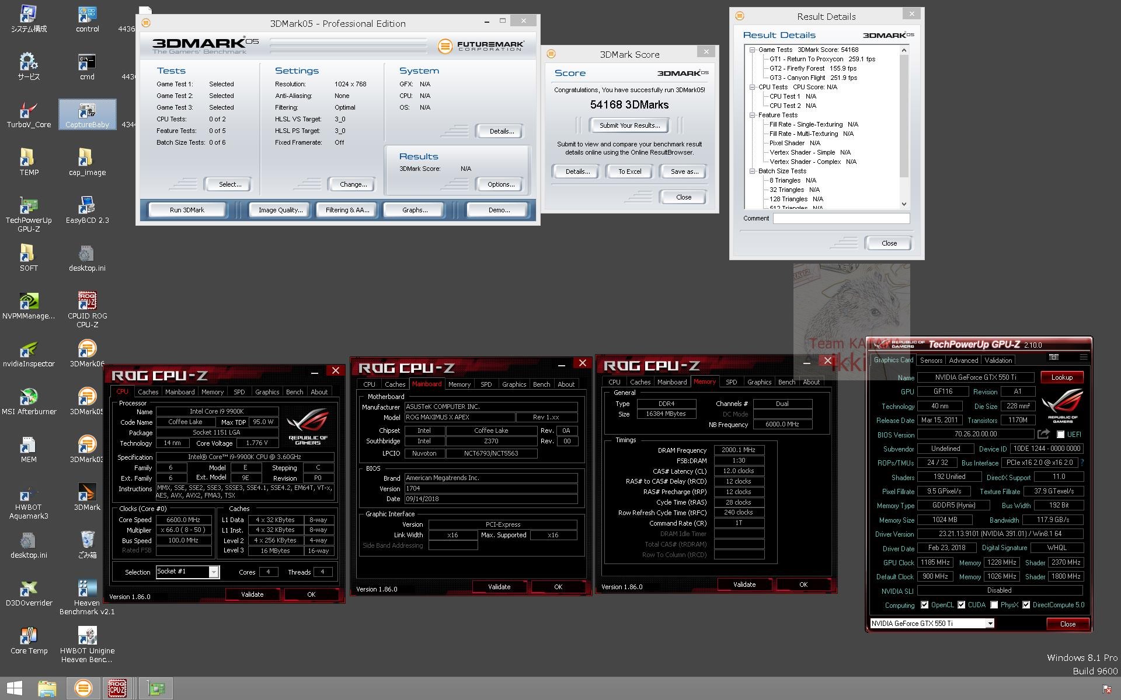Open the Validation tab in GPU-Z
Image resolution: width=1121 pixels, height=700 pixels.
pos(998,360)
